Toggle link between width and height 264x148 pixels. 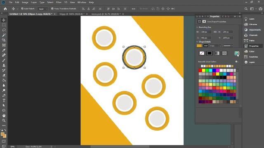215,32
